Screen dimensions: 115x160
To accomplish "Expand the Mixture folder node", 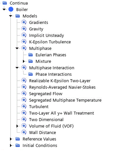I will pos(24,61).
